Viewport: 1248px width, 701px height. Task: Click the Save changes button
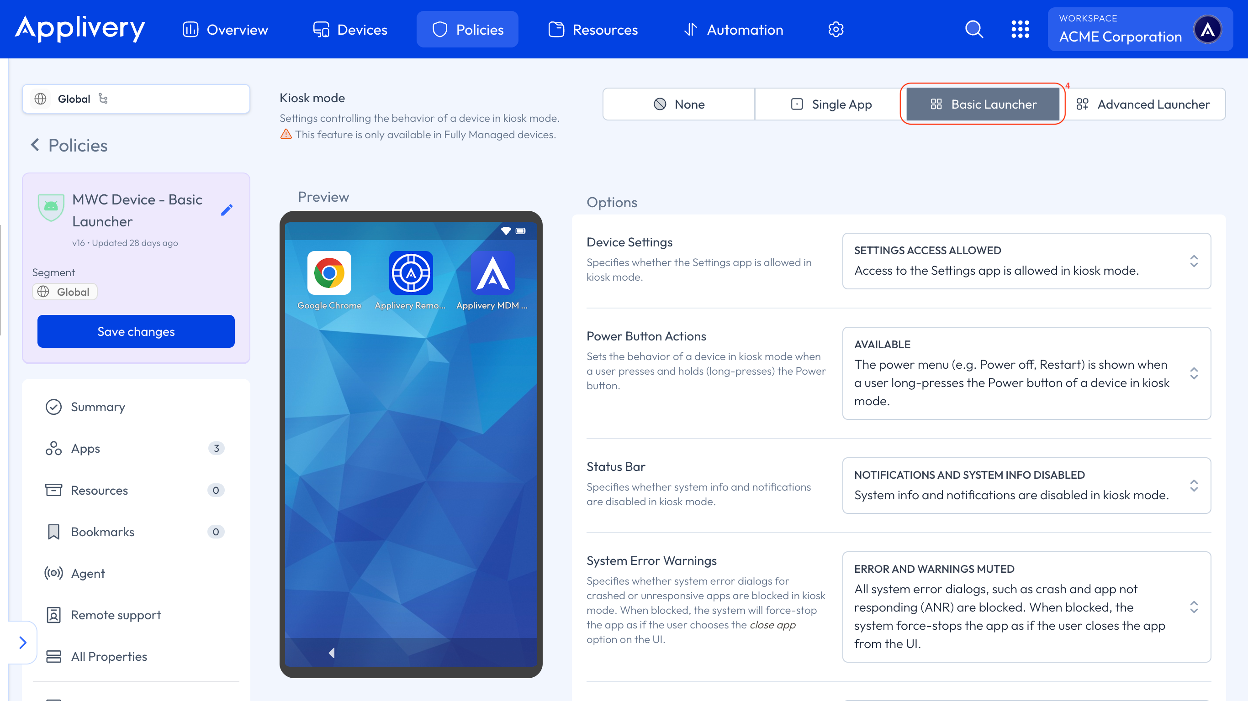136,331
